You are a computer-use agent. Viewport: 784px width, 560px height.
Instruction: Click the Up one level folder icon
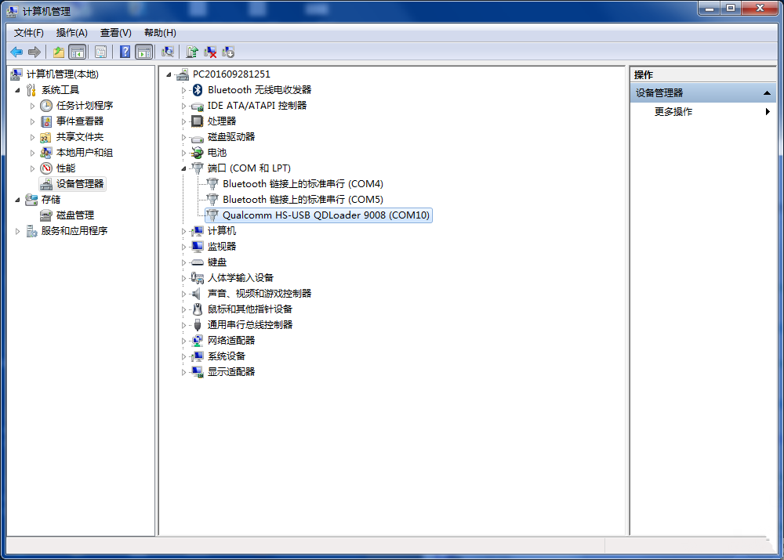[59, 52]
